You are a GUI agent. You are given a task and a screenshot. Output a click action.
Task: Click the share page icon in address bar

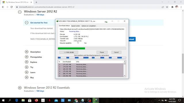(x=163, y=7)
